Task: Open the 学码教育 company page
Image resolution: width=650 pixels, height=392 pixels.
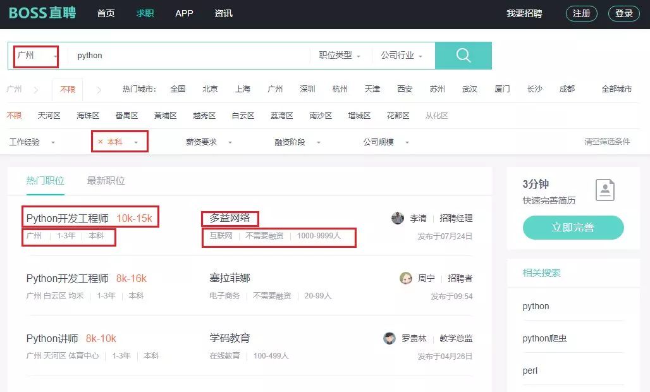Action: coord(230,338)
